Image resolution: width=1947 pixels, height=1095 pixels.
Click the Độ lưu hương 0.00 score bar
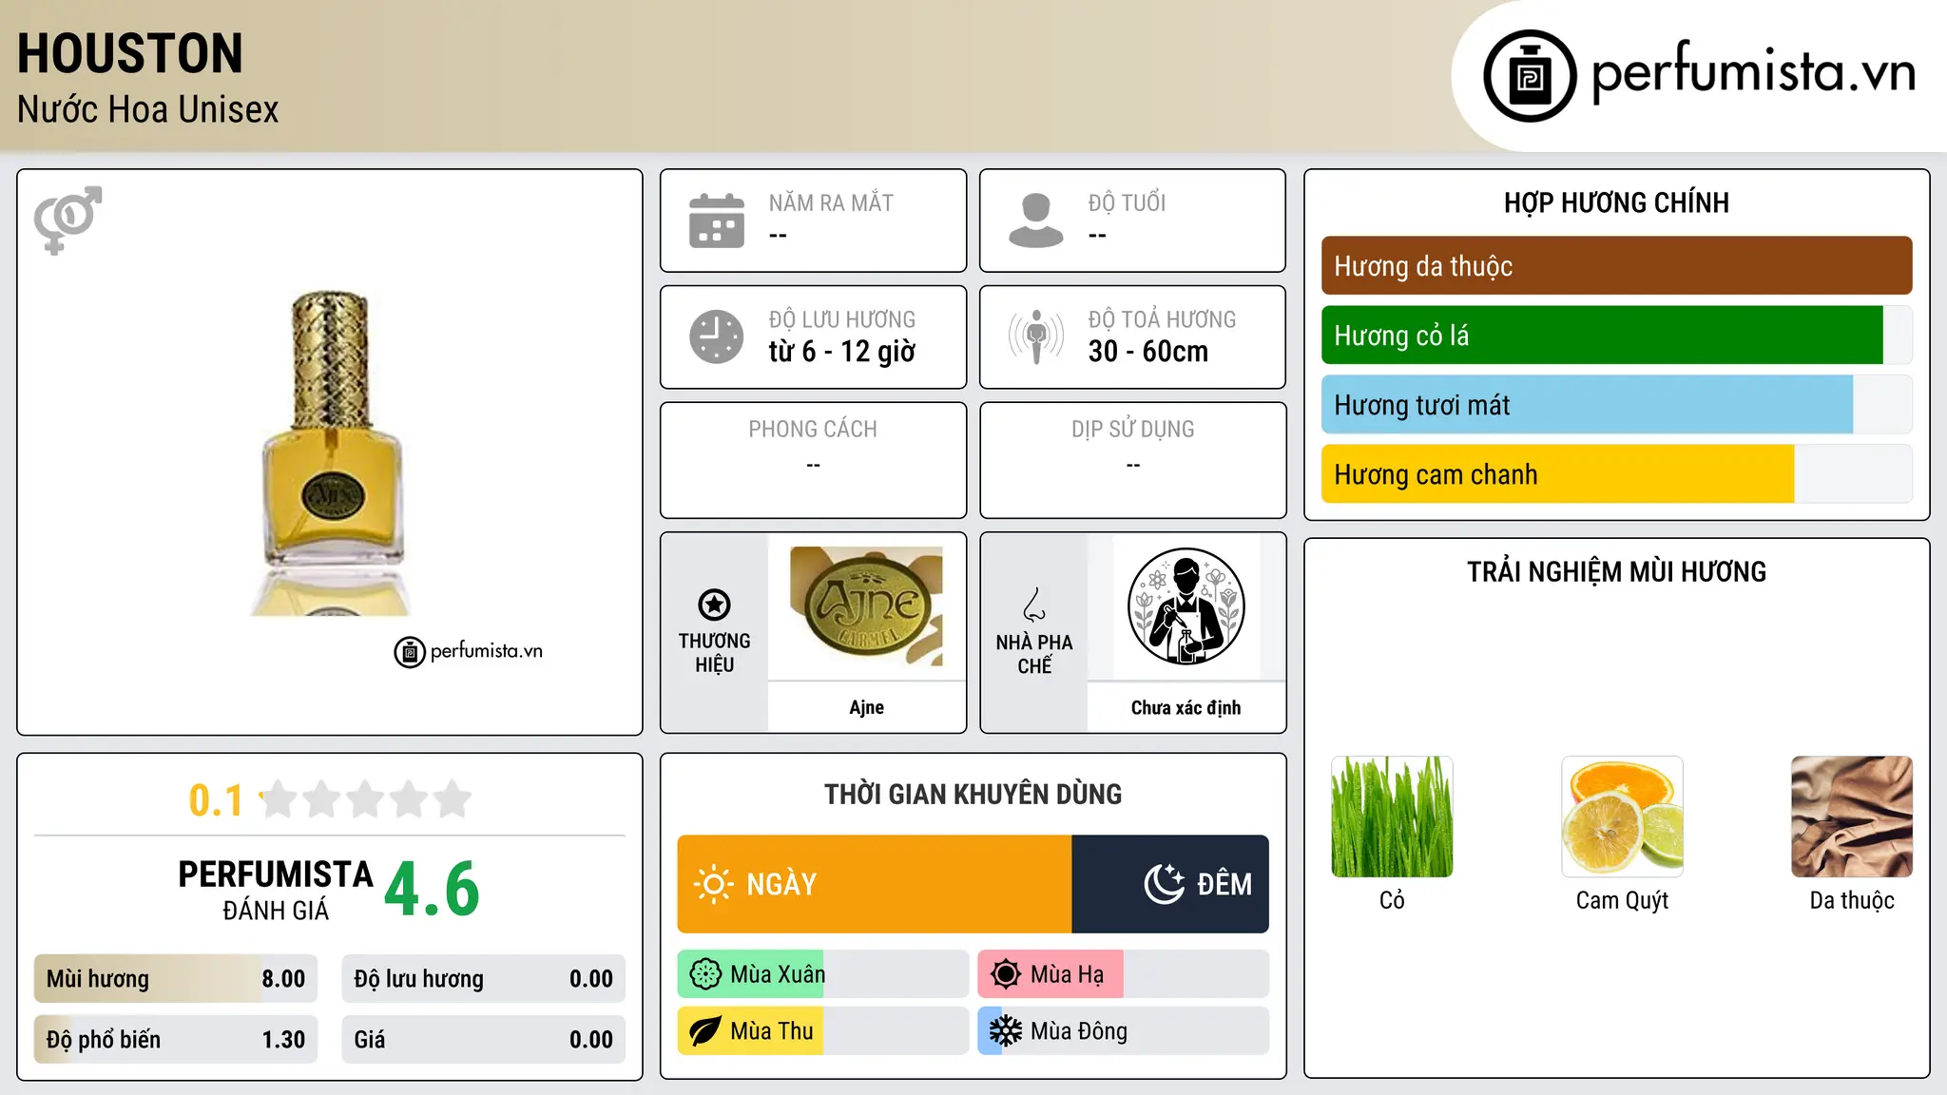tap(483, 979)
